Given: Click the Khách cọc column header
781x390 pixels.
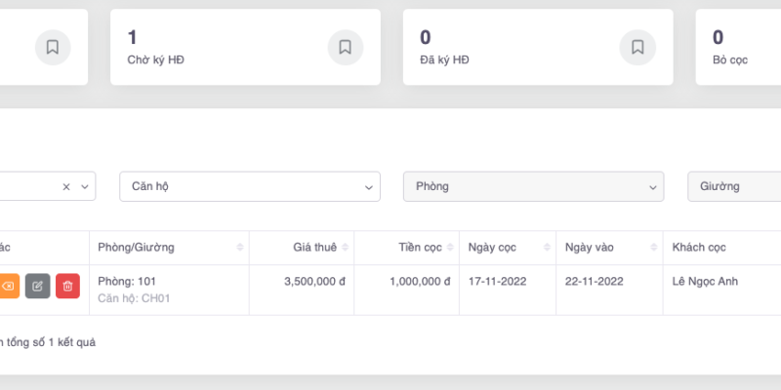Looking at the screenshot, I should pyautogui.click(x=699, y=248).
